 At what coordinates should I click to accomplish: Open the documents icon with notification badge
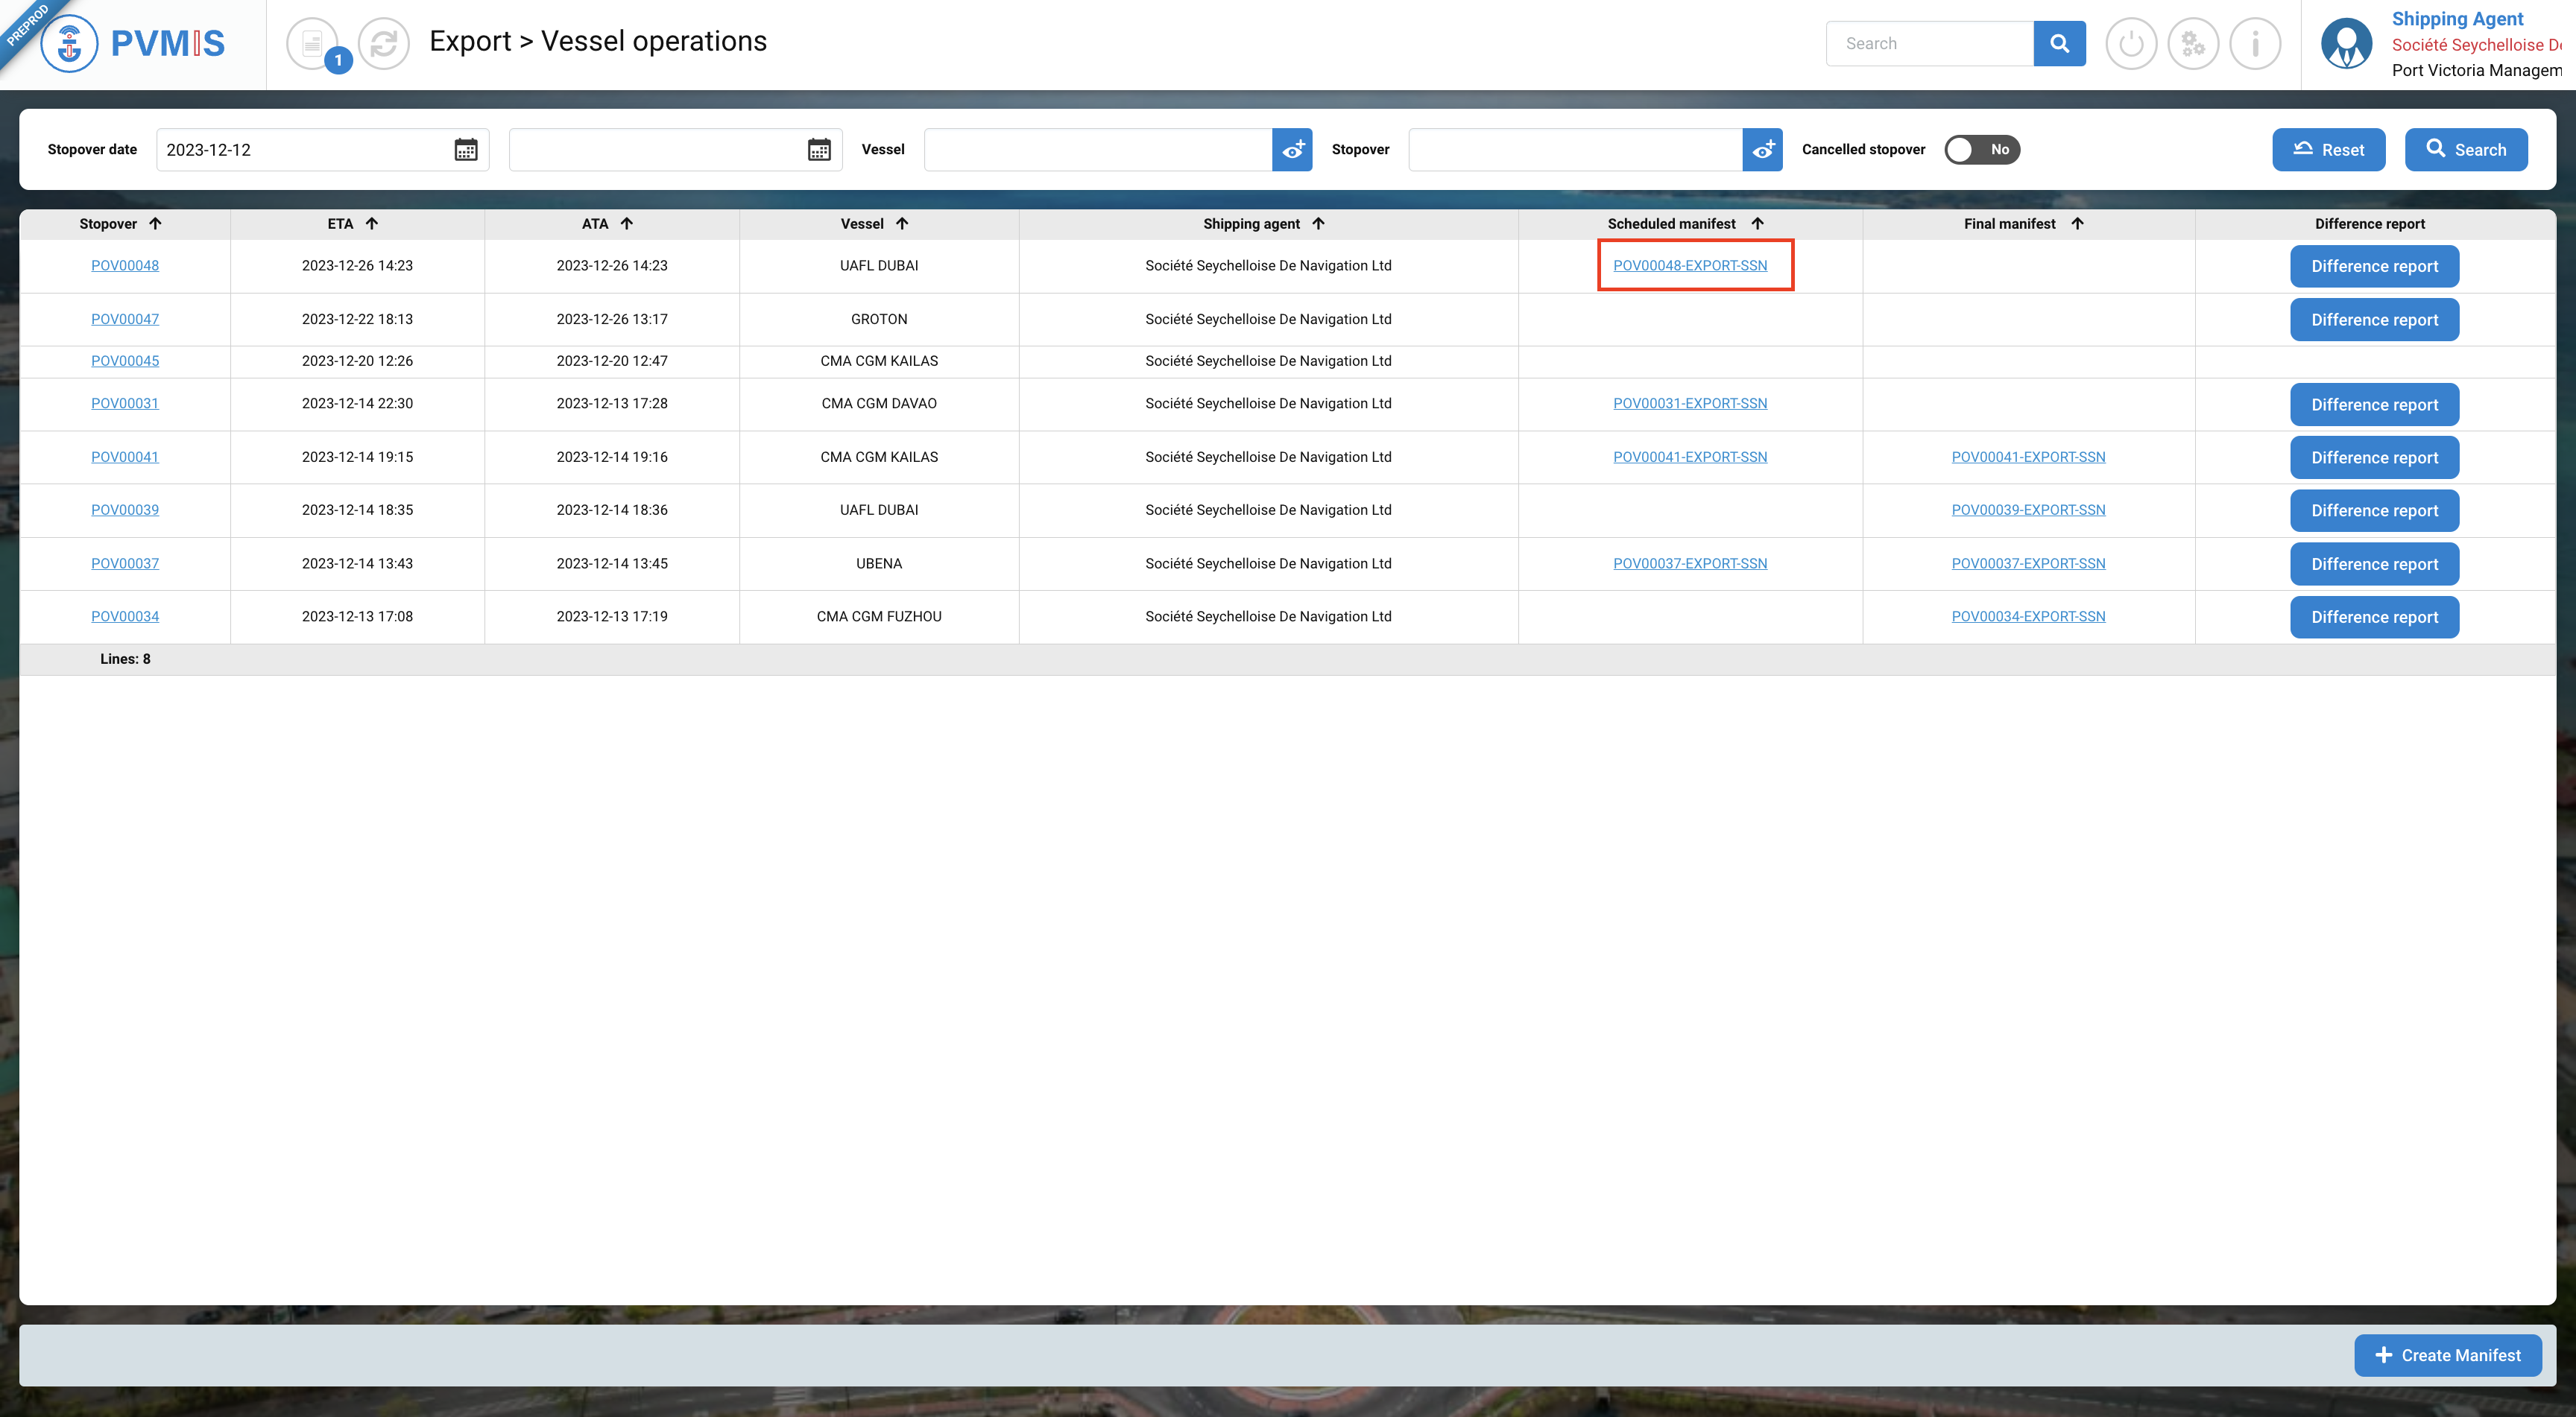point(313,43)
